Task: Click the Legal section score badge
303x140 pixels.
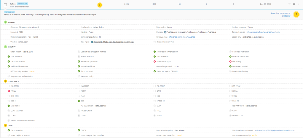Action: [x=5, y=125]
